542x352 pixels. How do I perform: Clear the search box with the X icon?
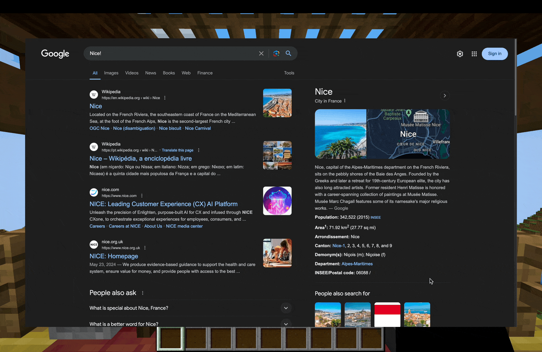261,53
